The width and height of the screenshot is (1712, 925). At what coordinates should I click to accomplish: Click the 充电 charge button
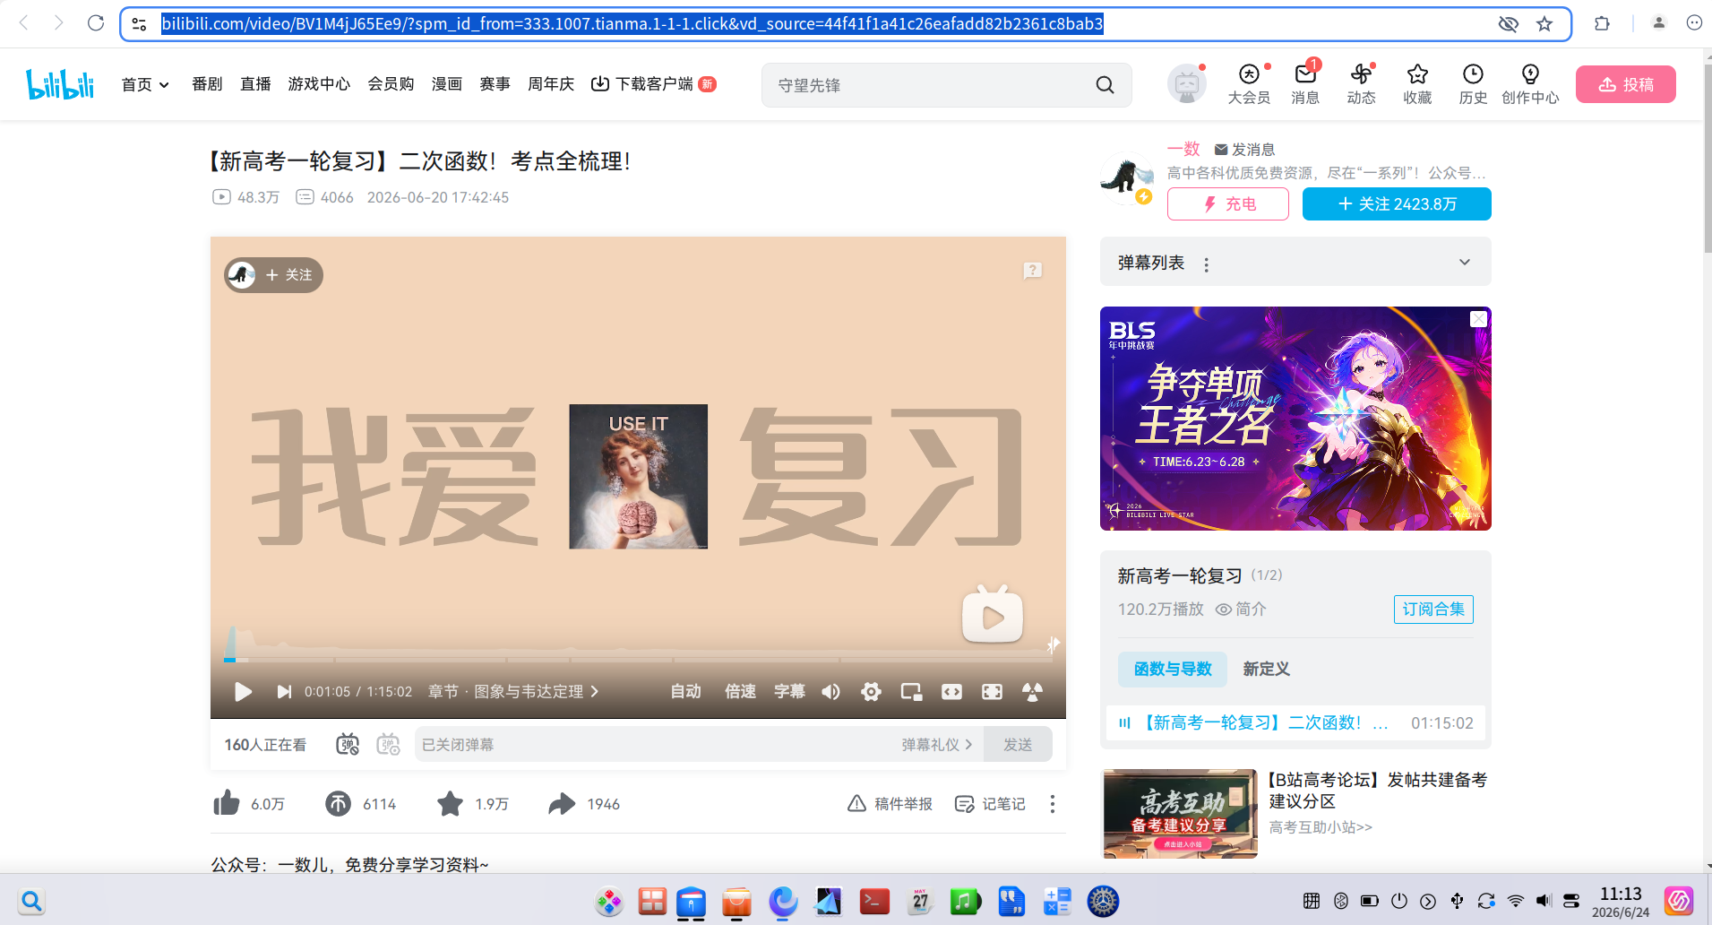1228,204
